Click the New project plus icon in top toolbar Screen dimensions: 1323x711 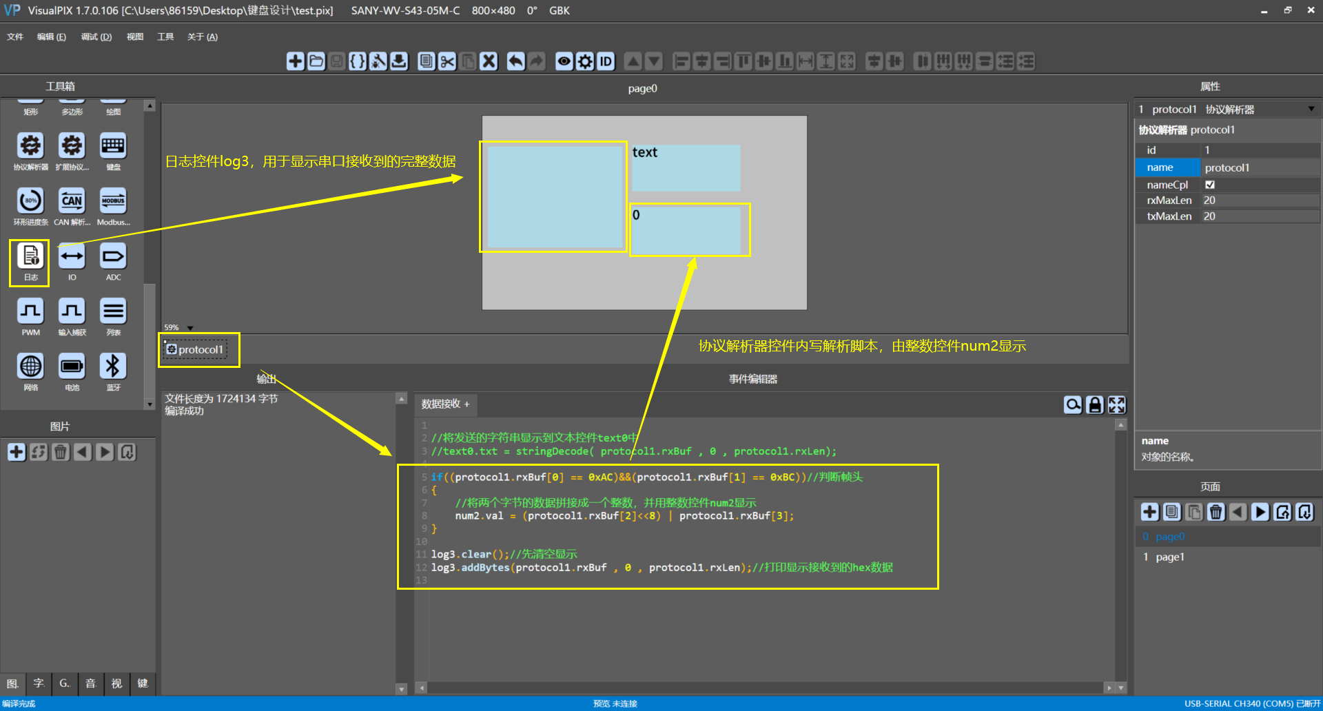pyautogui.click(x=296, y=61)
